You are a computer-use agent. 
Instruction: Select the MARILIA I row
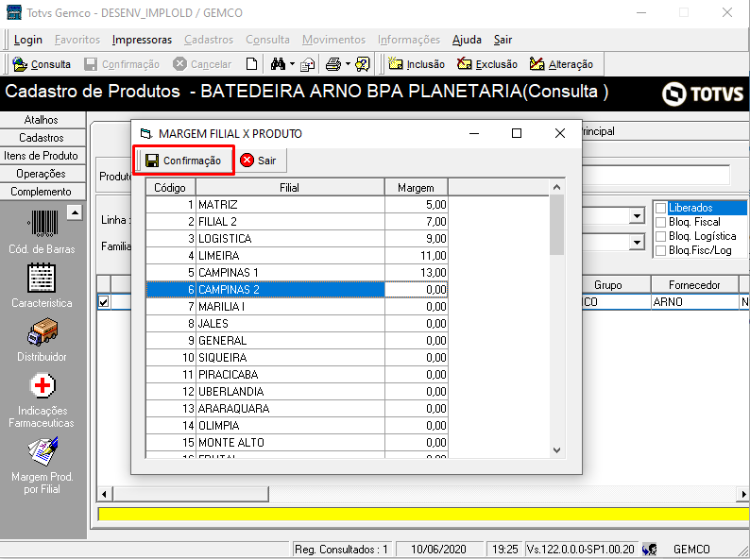(x=297, y=307)
